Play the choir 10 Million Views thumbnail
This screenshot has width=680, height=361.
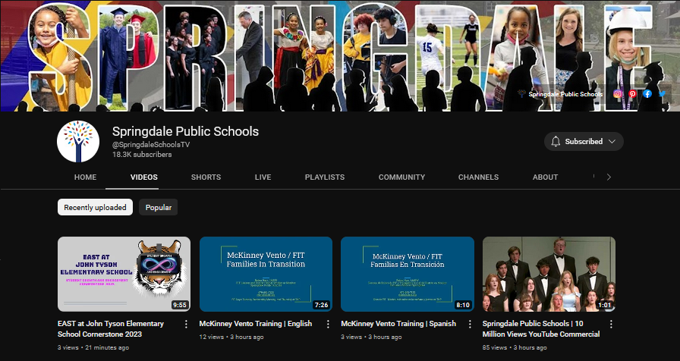point(549,274)
